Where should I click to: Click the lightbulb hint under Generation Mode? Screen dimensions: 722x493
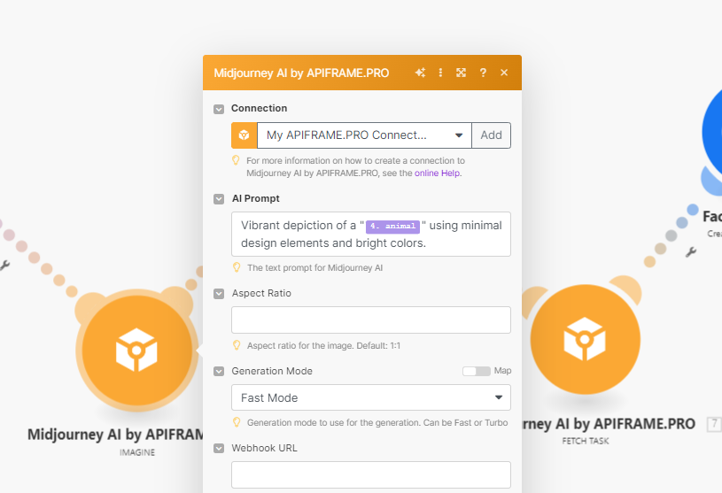pyautogui.click(x=237, y=423)
